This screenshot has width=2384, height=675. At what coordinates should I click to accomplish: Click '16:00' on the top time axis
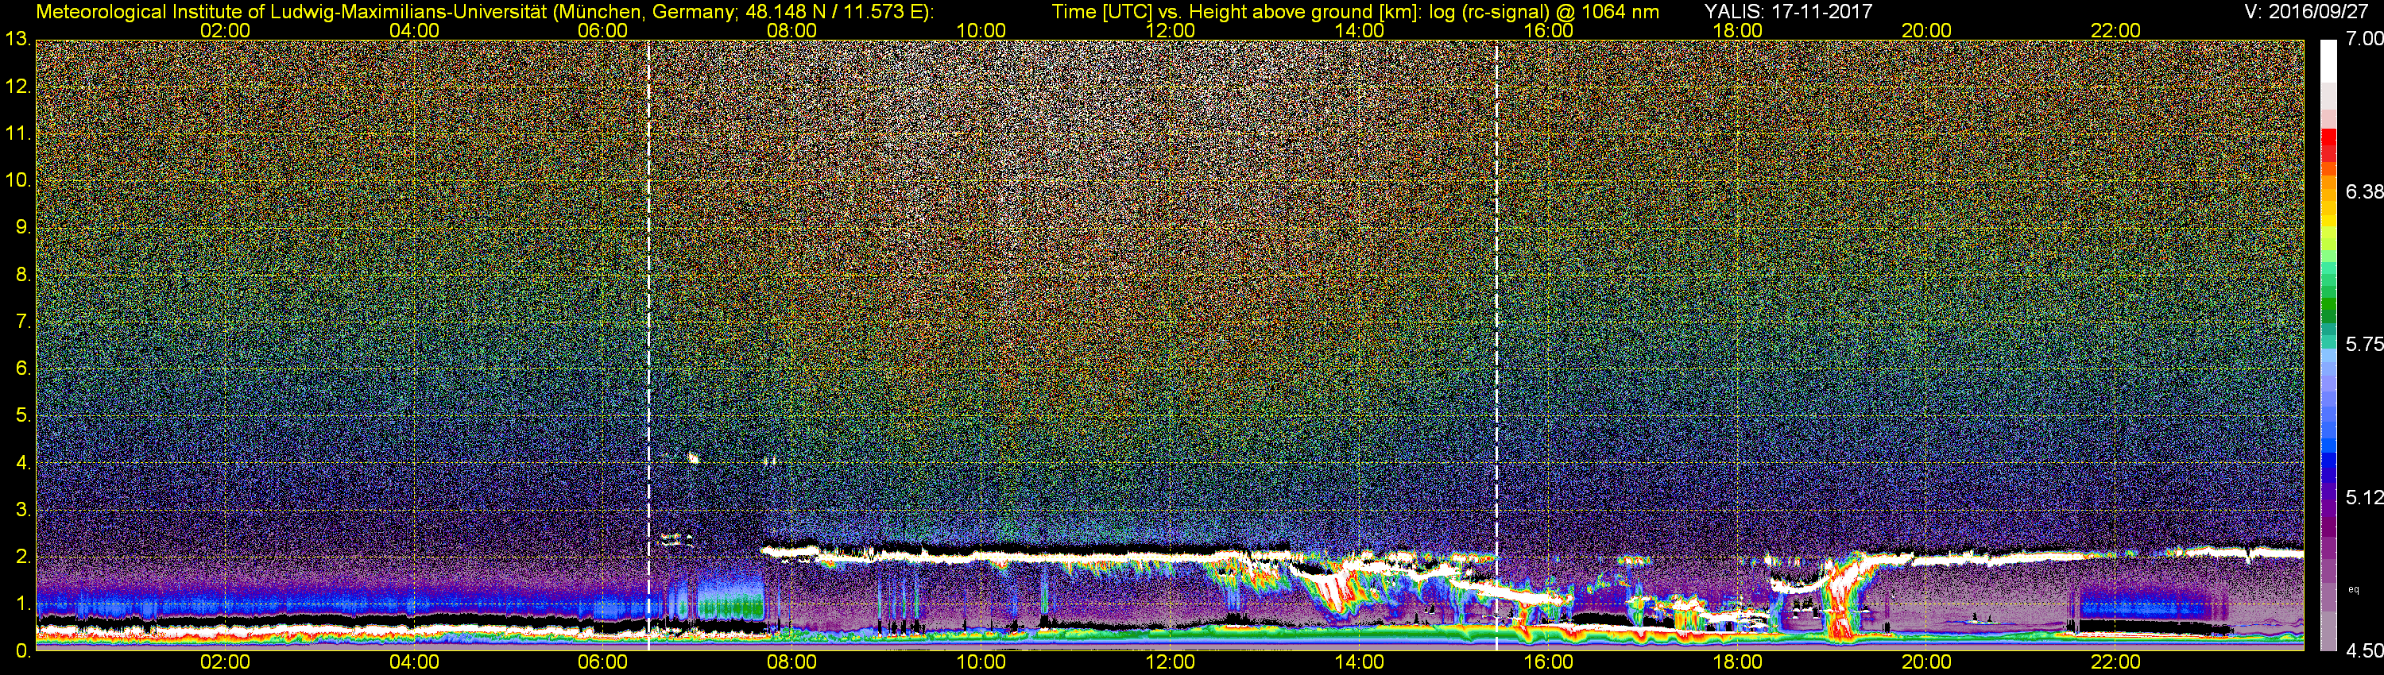pyautogui.click(x=1548, y=30)
